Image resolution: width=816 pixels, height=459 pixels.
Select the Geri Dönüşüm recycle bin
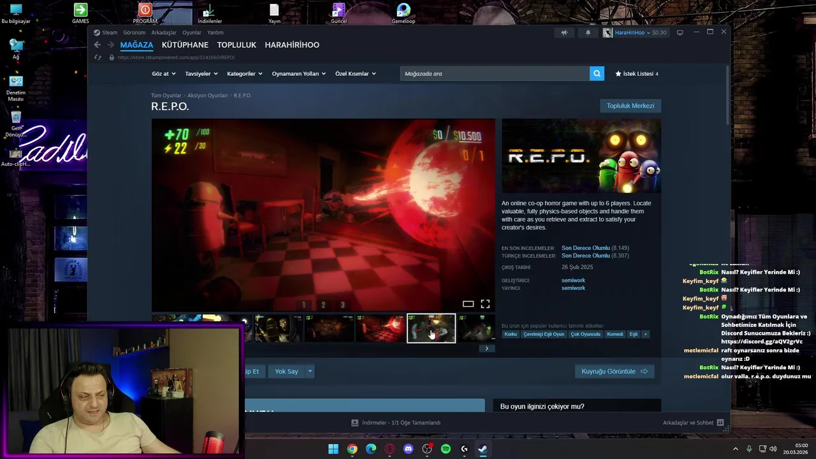coord(16,125)
